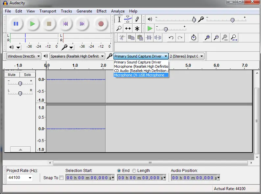
Task: Select the Selection (I-beam) tool
Action: 119,19
